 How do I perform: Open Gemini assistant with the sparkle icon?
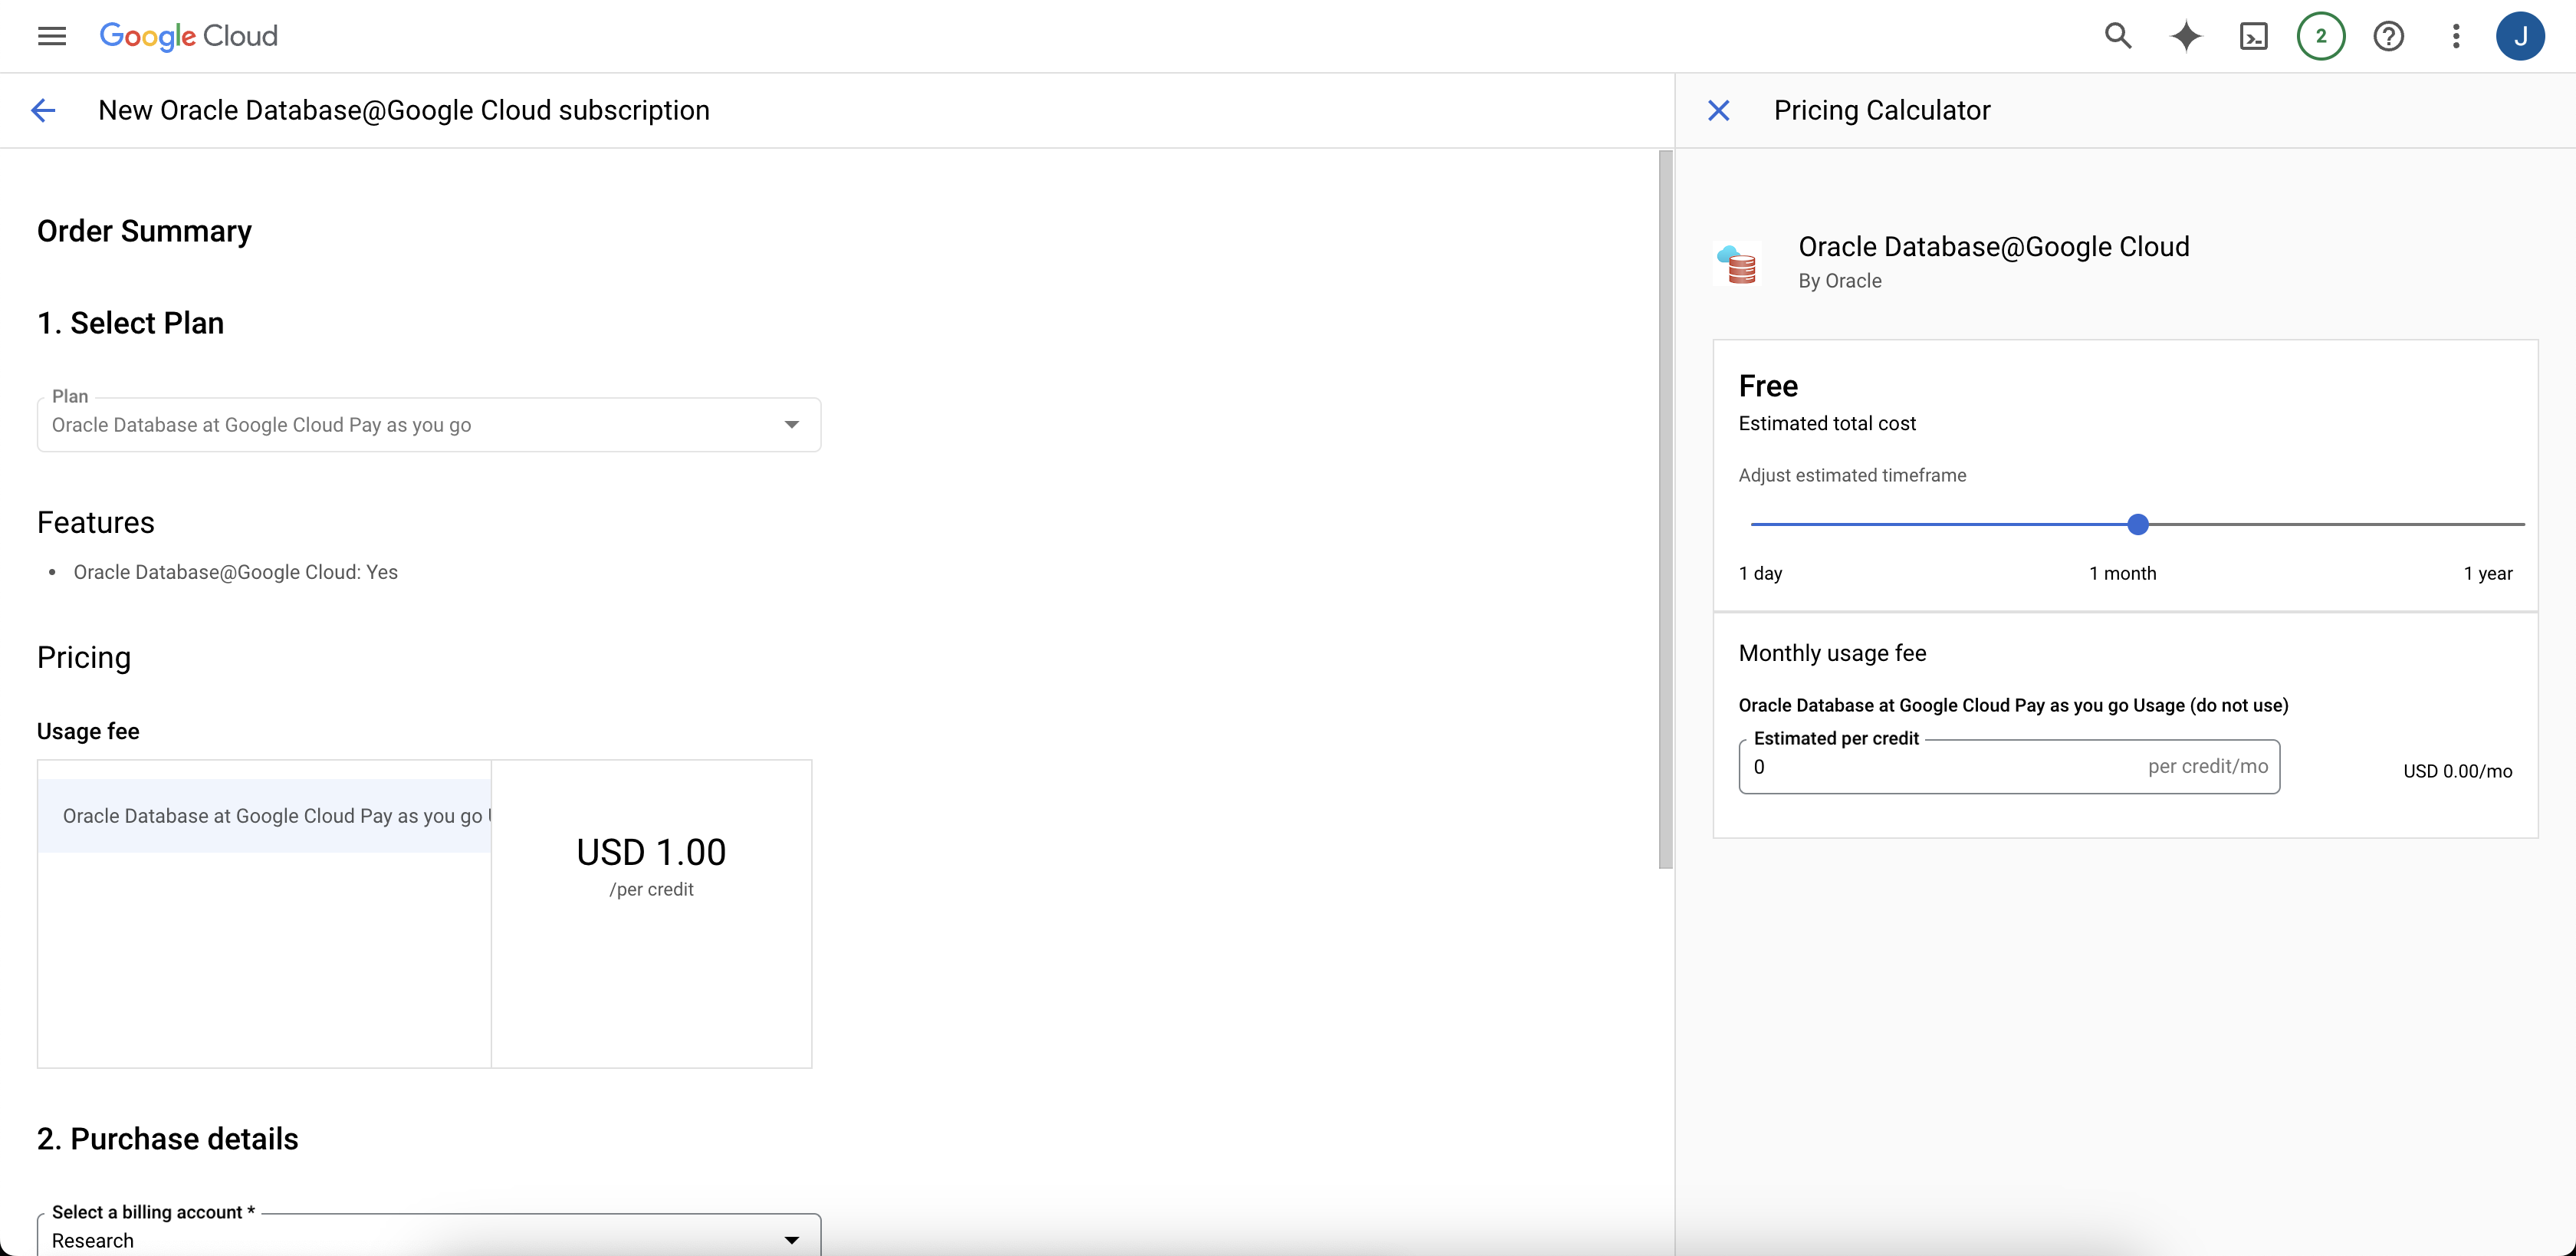click(2186, 36)
